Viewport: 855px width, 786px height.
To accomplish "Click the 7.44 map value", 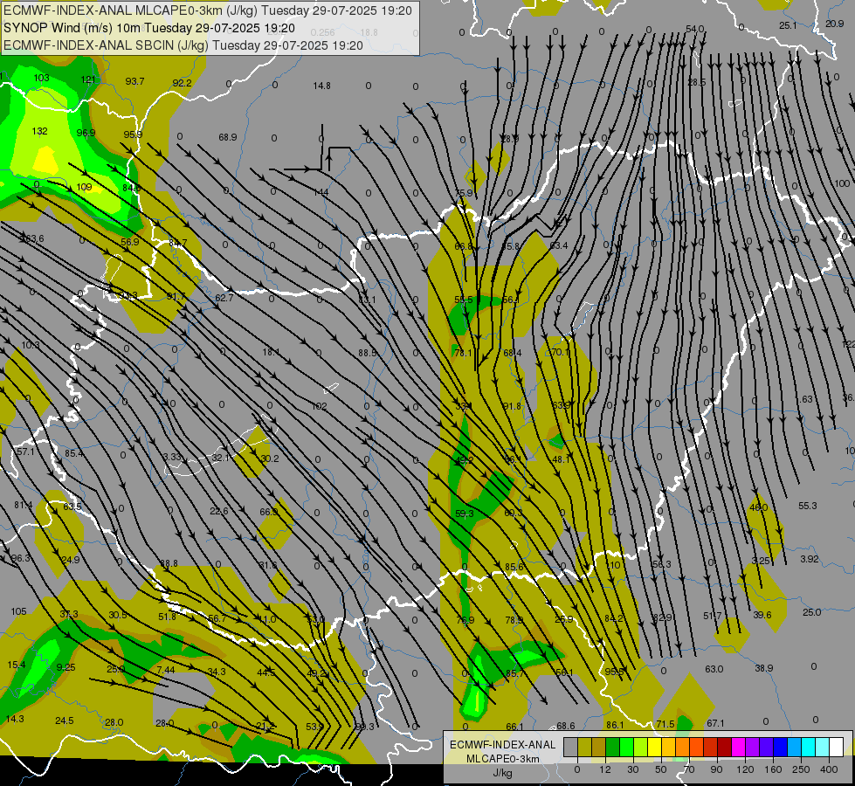I will click(166, 670).
